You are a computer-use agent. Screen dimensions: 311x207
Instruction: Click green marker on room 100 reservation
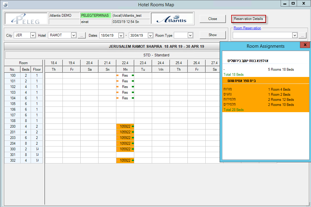133,75
